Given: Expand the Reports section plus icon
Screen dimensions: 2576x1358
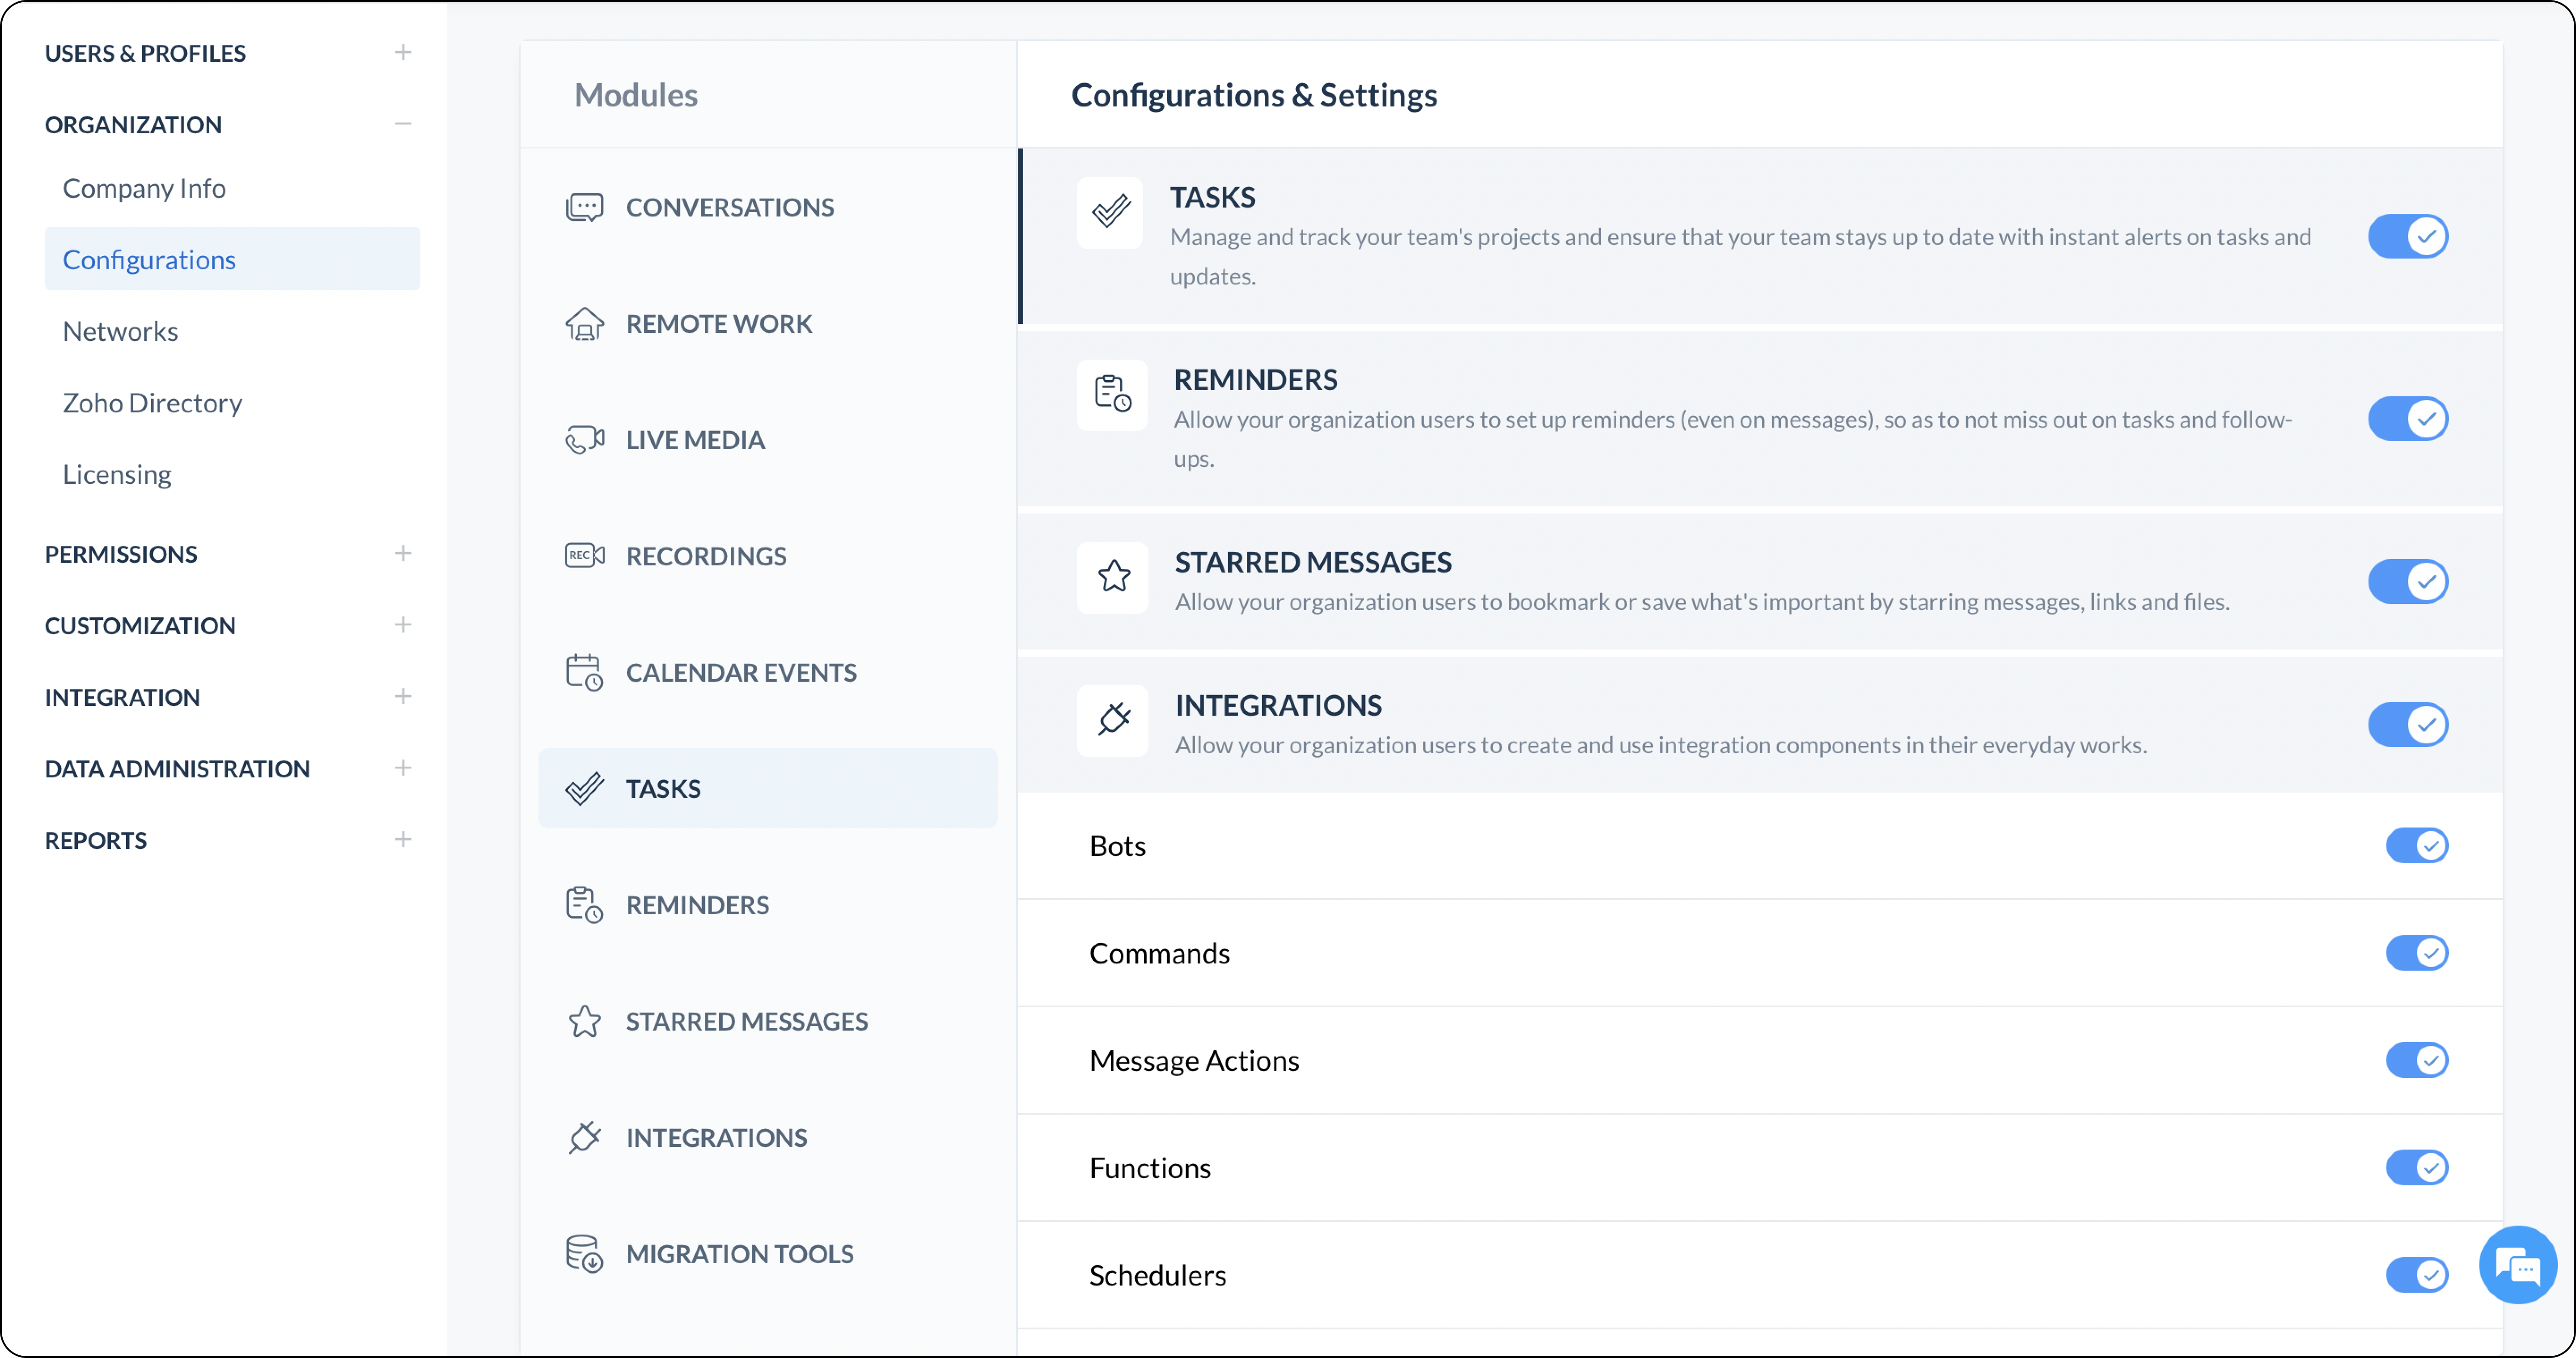Looking at the screenshot, I should [x=403, y=840].
